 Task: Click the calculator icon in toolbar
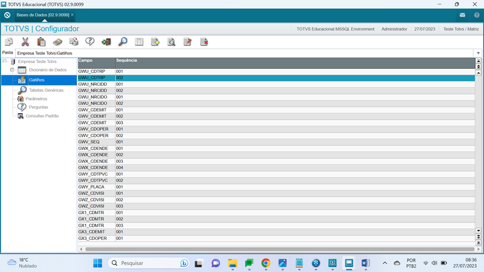[x=57, y=42]
